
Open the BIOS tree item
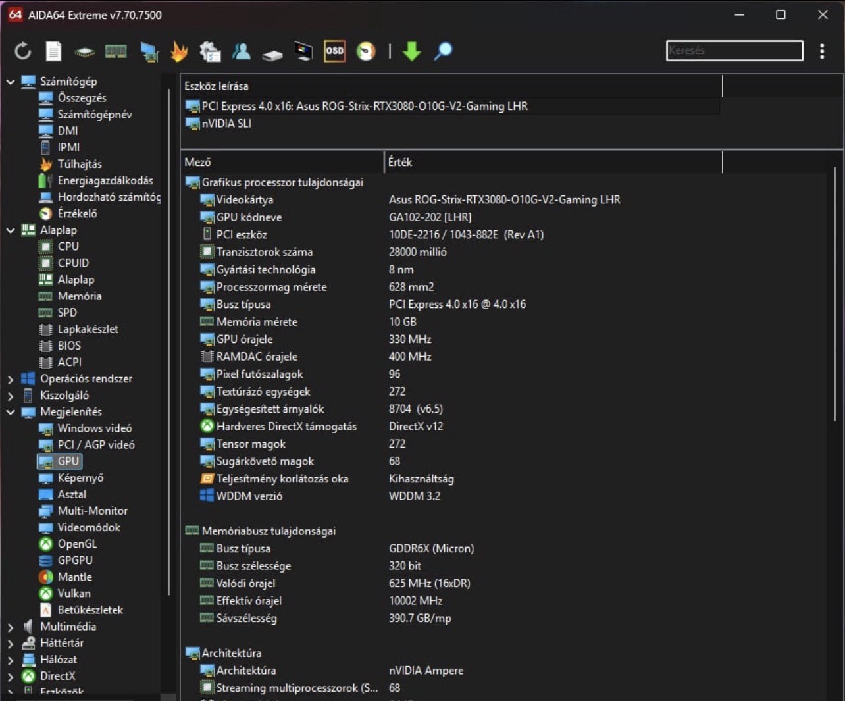(x=69, y=345)
